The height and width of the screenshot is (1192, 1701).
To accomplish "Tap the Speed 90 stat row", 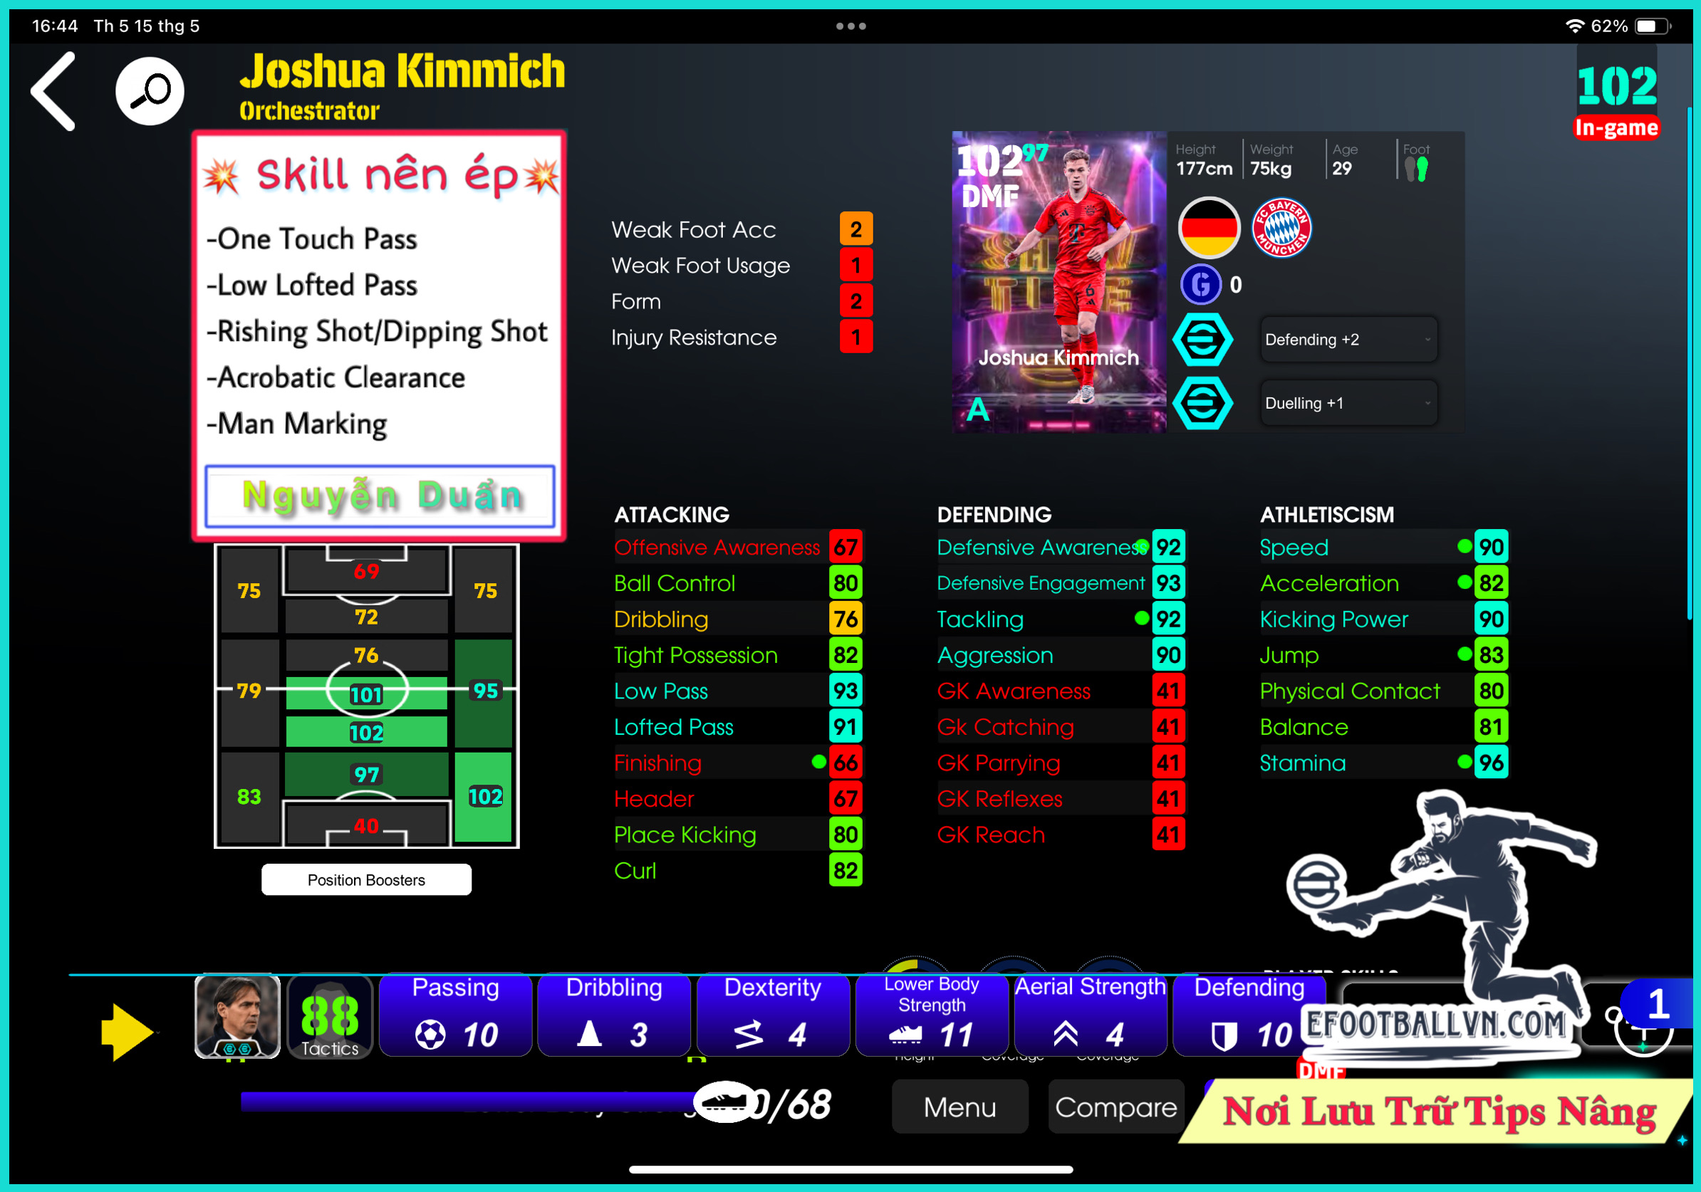I will click(1383, 547).
